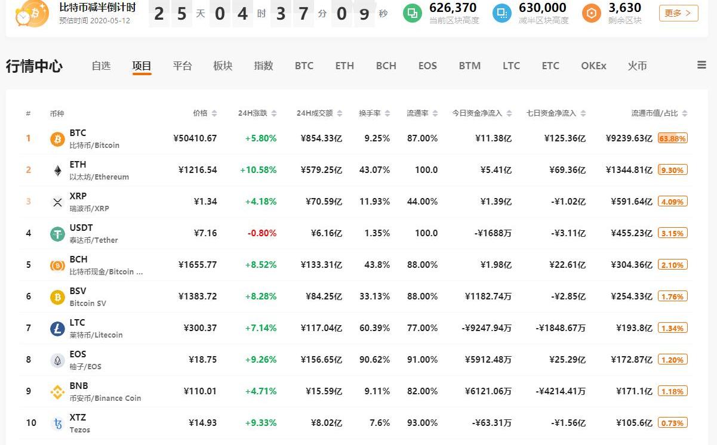Click the -¥4214.41万 seven-day inflow cell
This screenshot has height=445, width=717.
(561, 391)
